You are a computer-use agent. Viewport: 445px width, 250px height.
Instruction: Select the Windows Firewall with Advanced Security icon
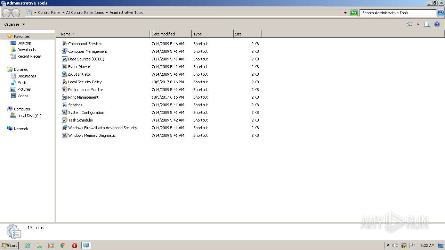[x=64, y=128]
